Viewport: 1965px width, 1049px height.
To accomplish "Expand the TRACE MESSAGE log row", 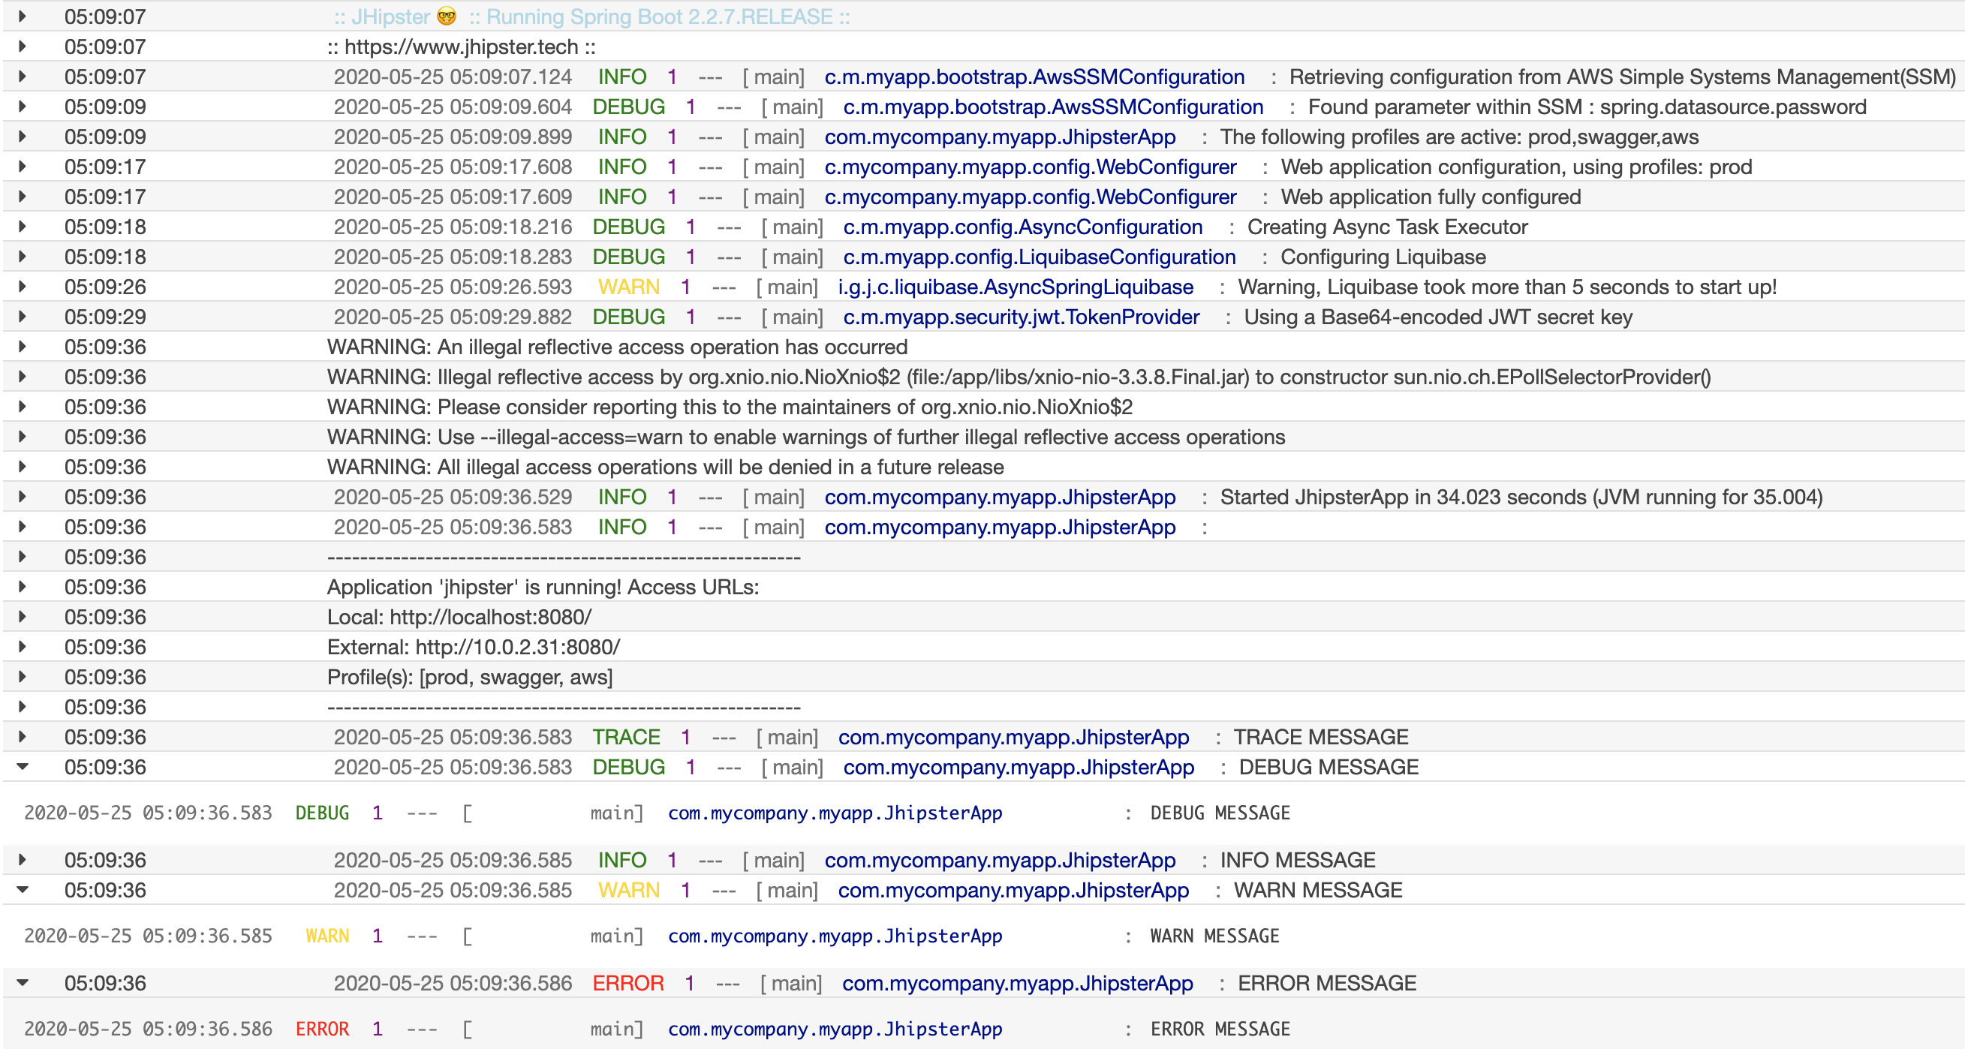I will point(22,736).
